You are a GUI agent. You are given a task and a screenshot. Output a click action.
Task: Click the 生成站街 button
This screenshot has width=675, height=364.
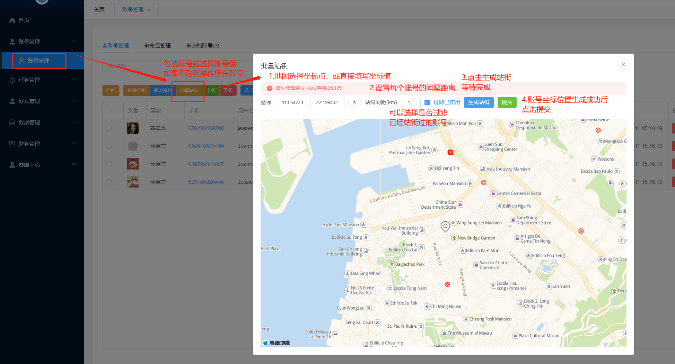point(479,102)
